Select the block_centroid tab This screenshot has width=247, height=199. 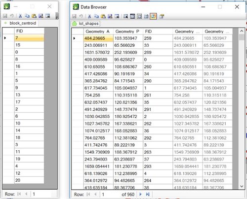tap(20, 23)
